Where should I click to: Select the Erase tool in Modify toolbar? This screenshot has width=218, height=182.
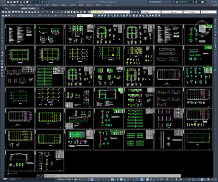pos(216,20)
